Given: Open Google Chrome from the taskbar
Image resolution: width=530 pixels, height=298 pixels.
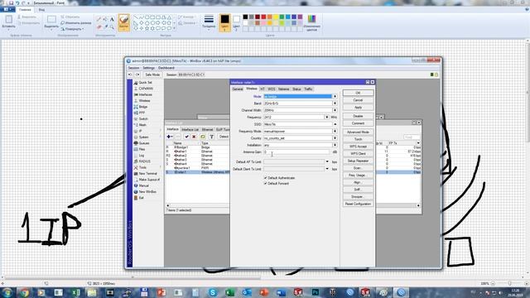Looking at the screenshot, I should 24,292.
